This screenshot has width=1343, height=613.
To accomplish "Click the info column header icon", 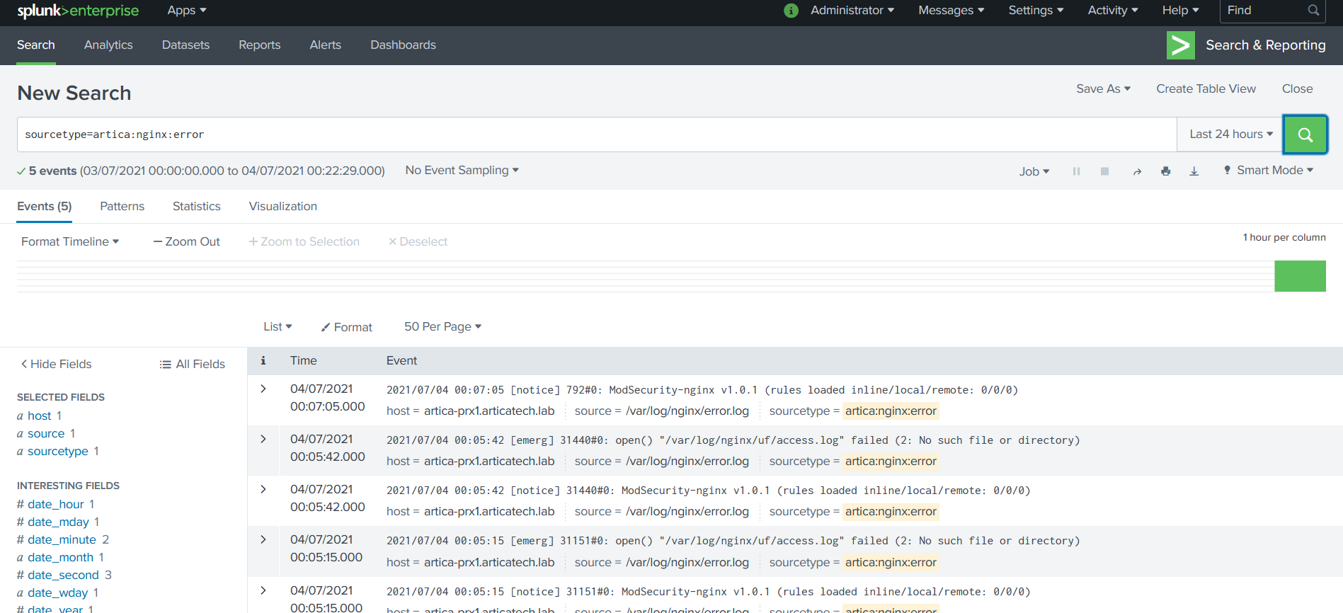I will click(x=263, y=360).
